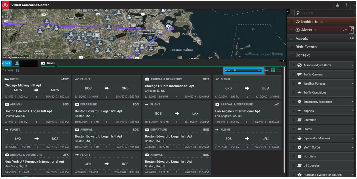Switch to grid view icon
This screenshot has height=179, width=357.
[273, 70]
